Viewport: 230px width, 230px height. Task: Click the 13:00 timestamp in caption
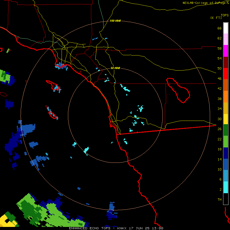point(158,228)
